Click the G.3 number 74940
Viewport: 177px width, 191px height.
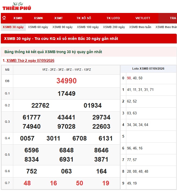tap(32, 127)
